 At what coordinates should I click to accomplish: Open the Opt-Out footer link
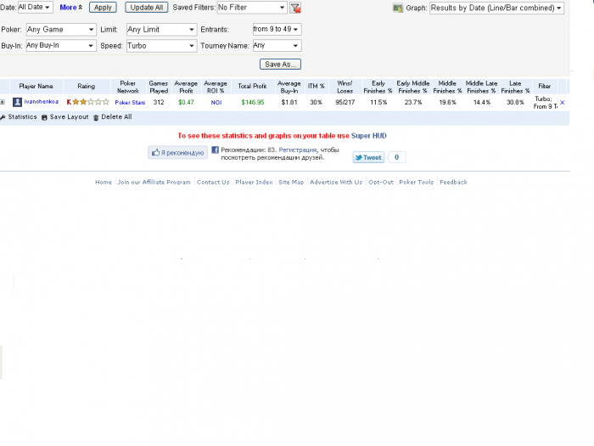pyautogui.click(x=381, y=182)
